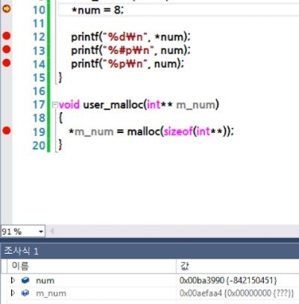
Task: Place cursor on line *num = 8;
Action: 97,10
